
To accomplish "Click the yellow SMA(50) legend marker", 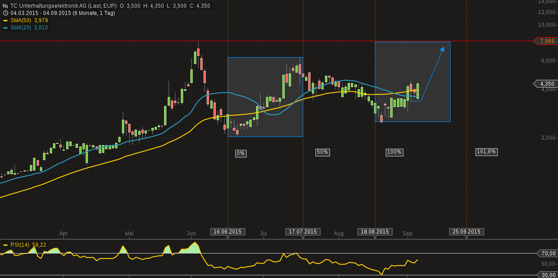I will point(5,20).
